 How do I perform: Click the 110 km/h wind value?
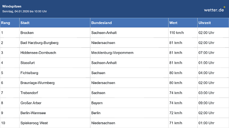[x=177, y=33]
